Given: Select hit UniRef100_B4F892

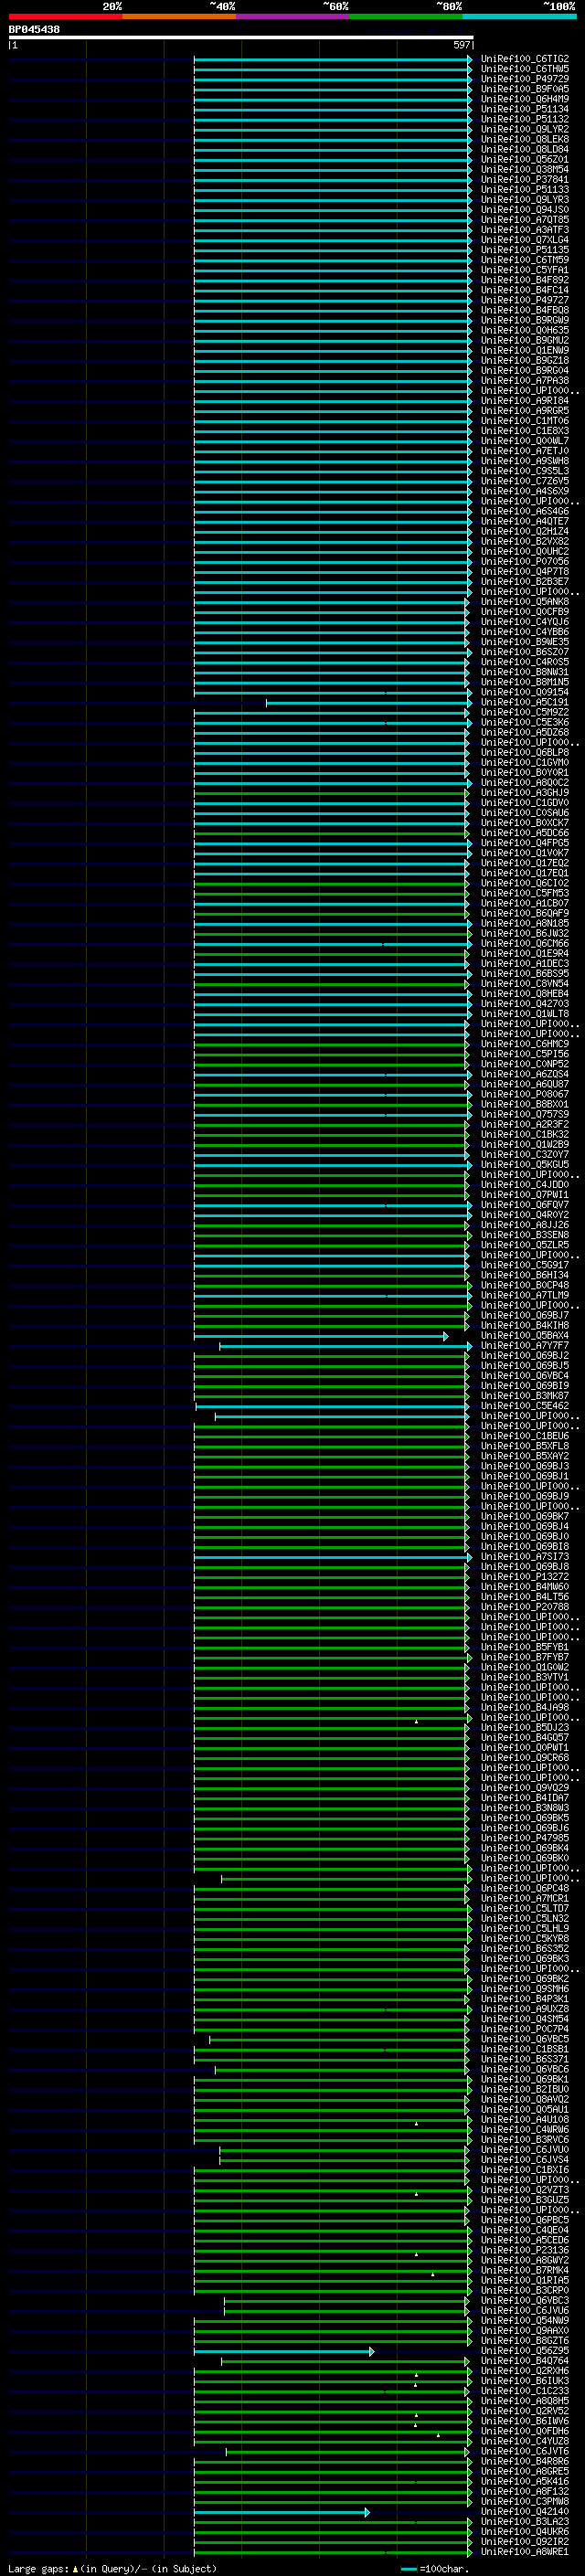Looking at the screenshot, I should click(x=524, y=280).
